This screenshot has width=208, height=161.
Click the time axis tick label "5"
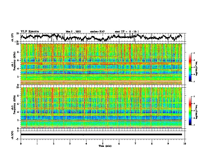pyautogui.click(x=103, y=144)
